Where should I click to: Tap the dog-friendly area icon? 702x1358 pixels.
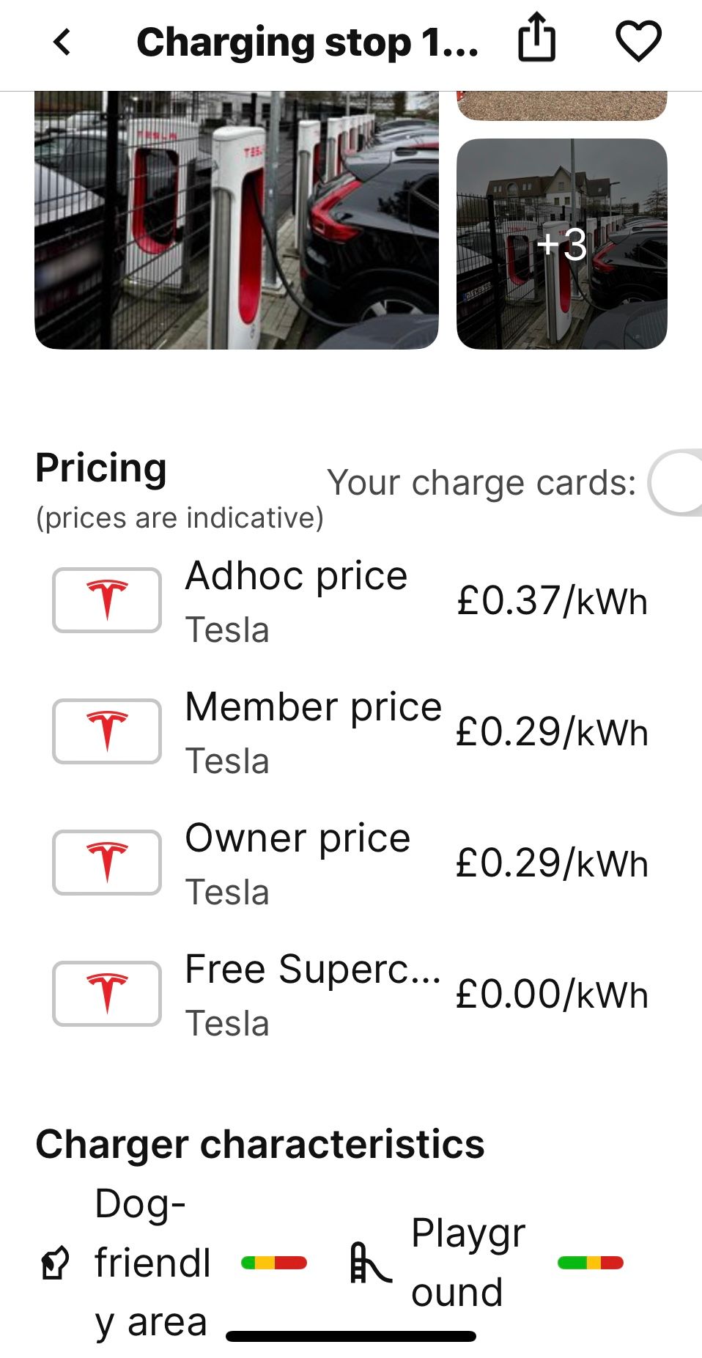click(55, 1263)
